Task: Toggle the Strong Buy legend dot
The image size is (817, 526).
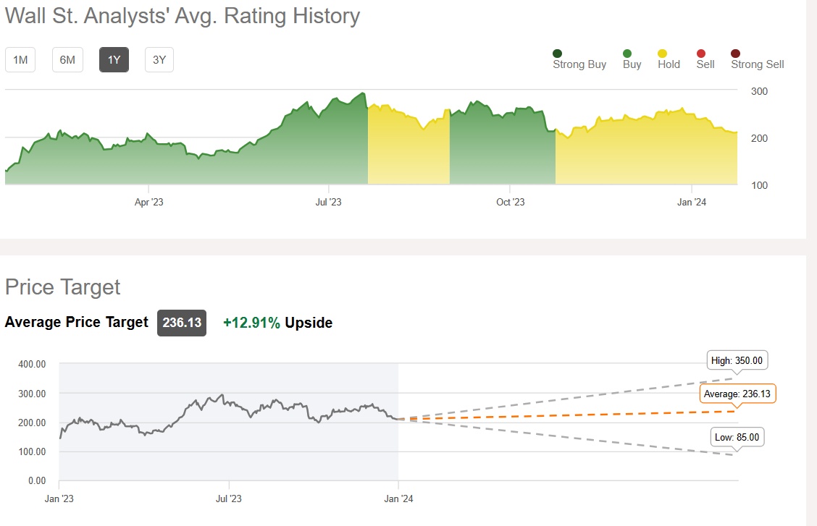Action: 557,54
